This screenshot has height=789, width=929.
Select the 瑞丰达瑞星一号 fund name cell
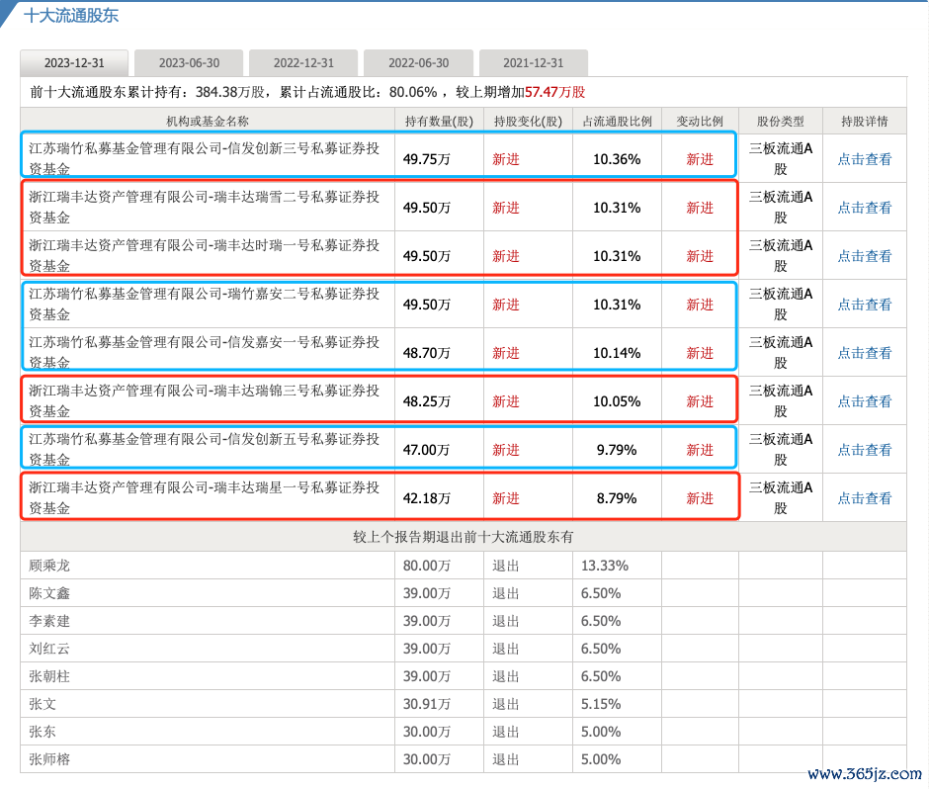208,498
